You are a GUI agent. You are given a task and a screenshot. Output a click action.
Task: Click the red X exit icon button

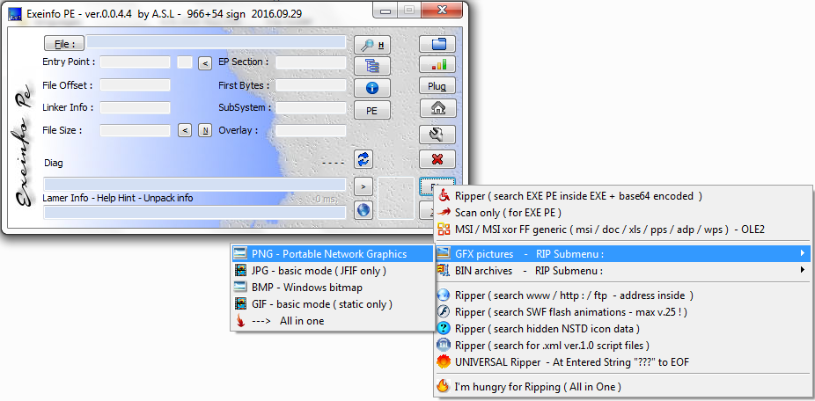click(x=437, y=159)
